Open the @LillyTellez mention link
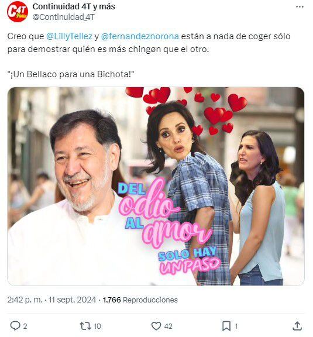The height and width of the screenshot is (337, 313). pos(69,36)
